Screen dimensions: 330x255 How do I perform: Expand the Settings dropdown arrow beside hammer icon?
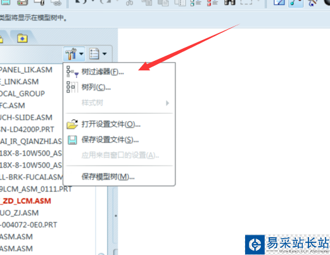(x=81, y=54)
